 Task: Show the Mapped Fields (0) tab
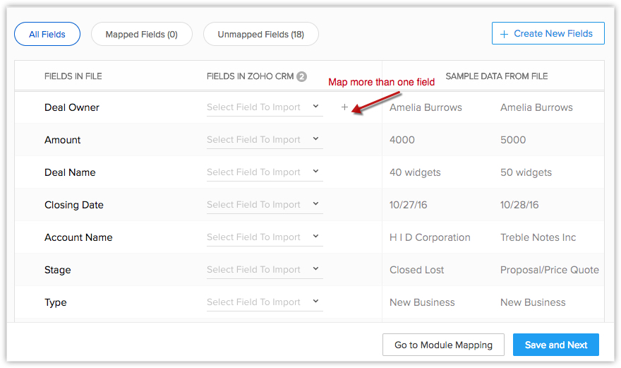[x=141, y=34]
